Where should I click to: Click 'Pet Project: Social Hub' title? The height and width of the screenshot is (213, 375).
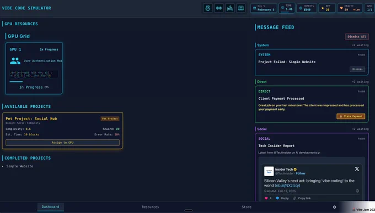coord(31,119)
